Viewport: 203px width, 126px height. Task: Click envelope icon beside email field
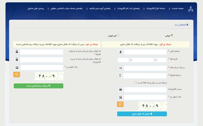click(120, 90)
